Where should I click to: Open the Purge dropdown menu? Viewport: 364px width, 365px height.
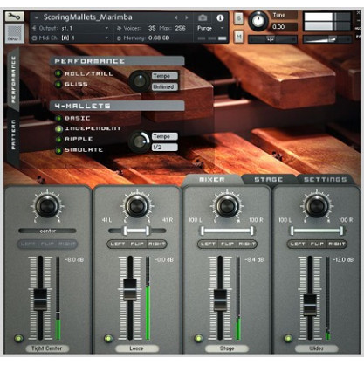tap(210, 28)
